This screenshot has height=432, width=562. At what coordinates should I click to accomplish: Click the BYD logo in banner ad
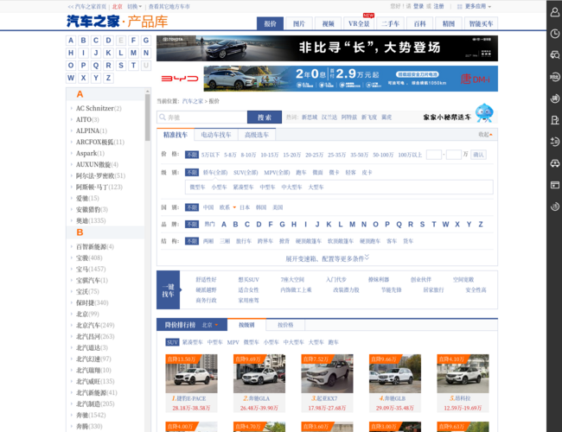(180, 79)
